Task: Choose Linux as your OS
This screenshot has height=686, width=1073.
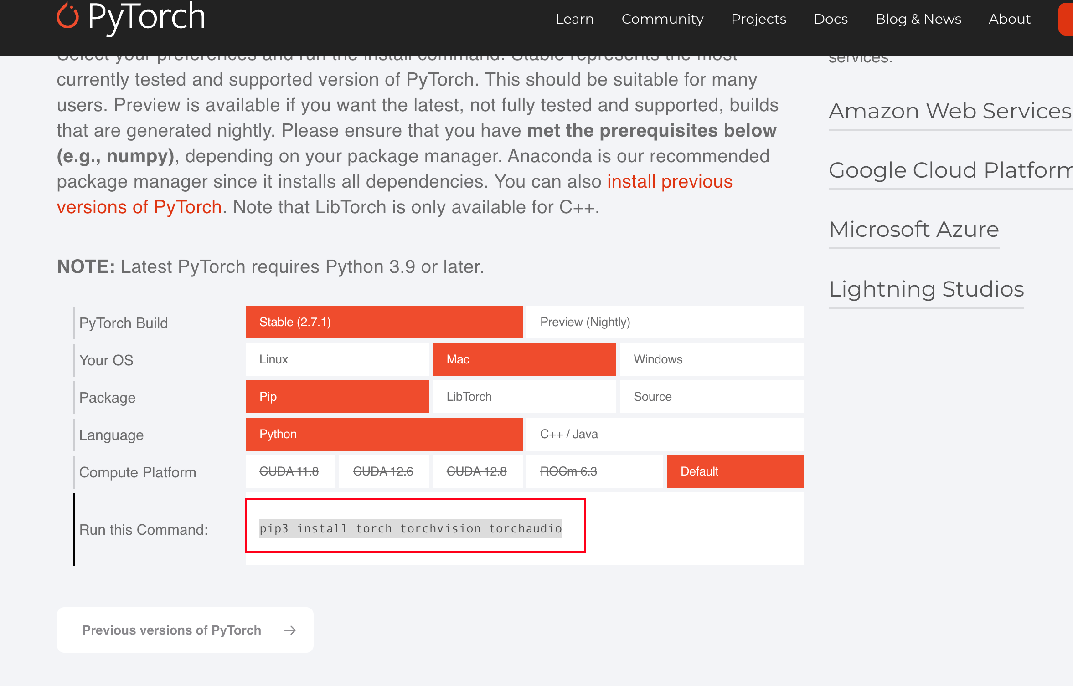Action: (x=337, y=359)
